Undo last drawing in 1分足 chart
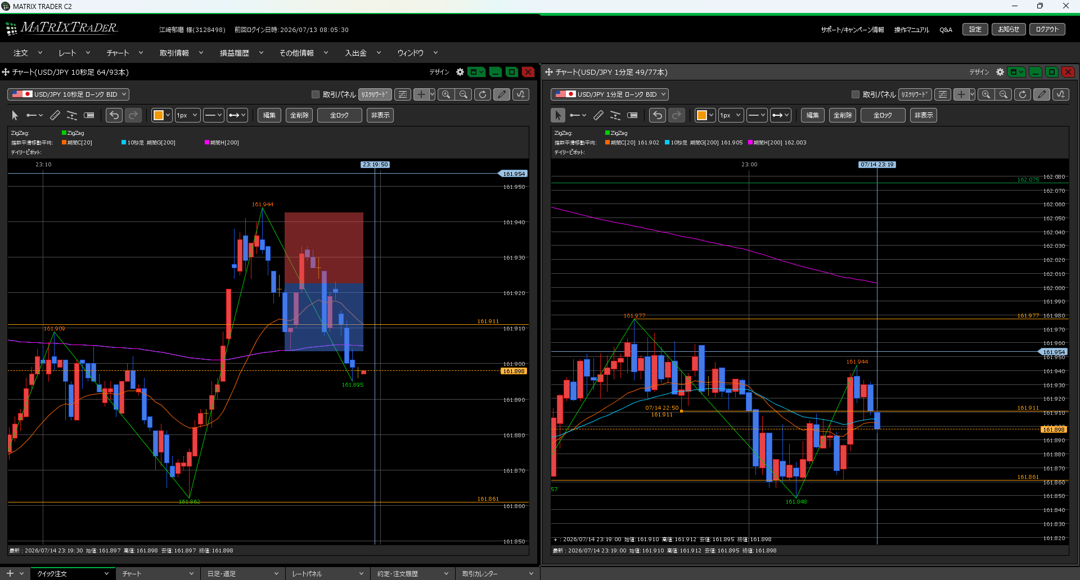This screenshot has height=580, width=1080. [658, 115]
